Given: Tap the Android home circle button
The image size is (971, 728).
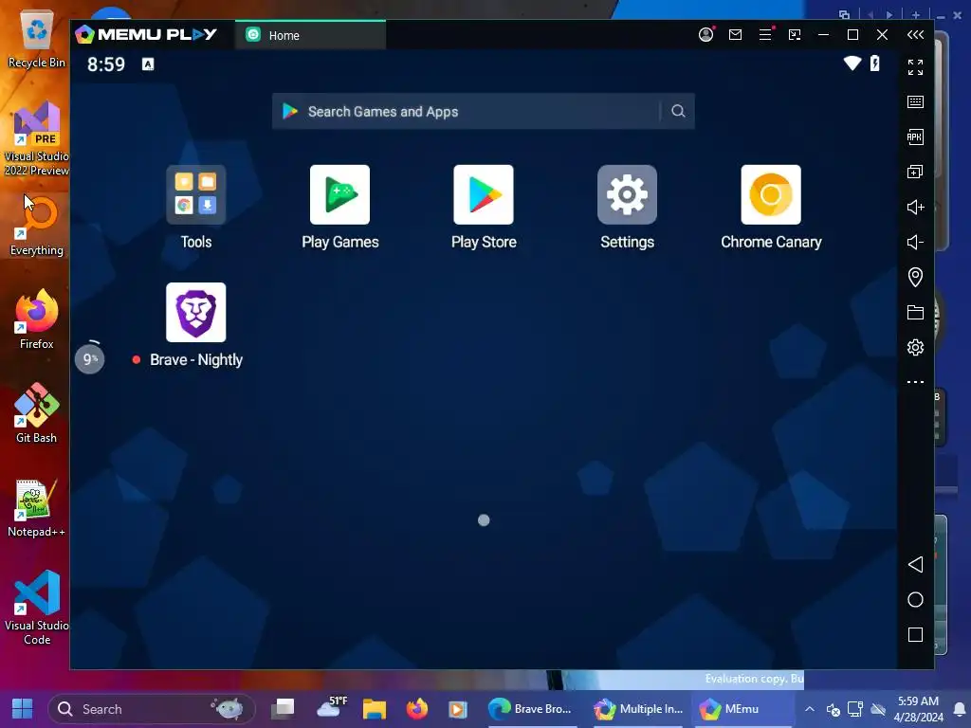Looking at the screenshot, I should [915, 599].
